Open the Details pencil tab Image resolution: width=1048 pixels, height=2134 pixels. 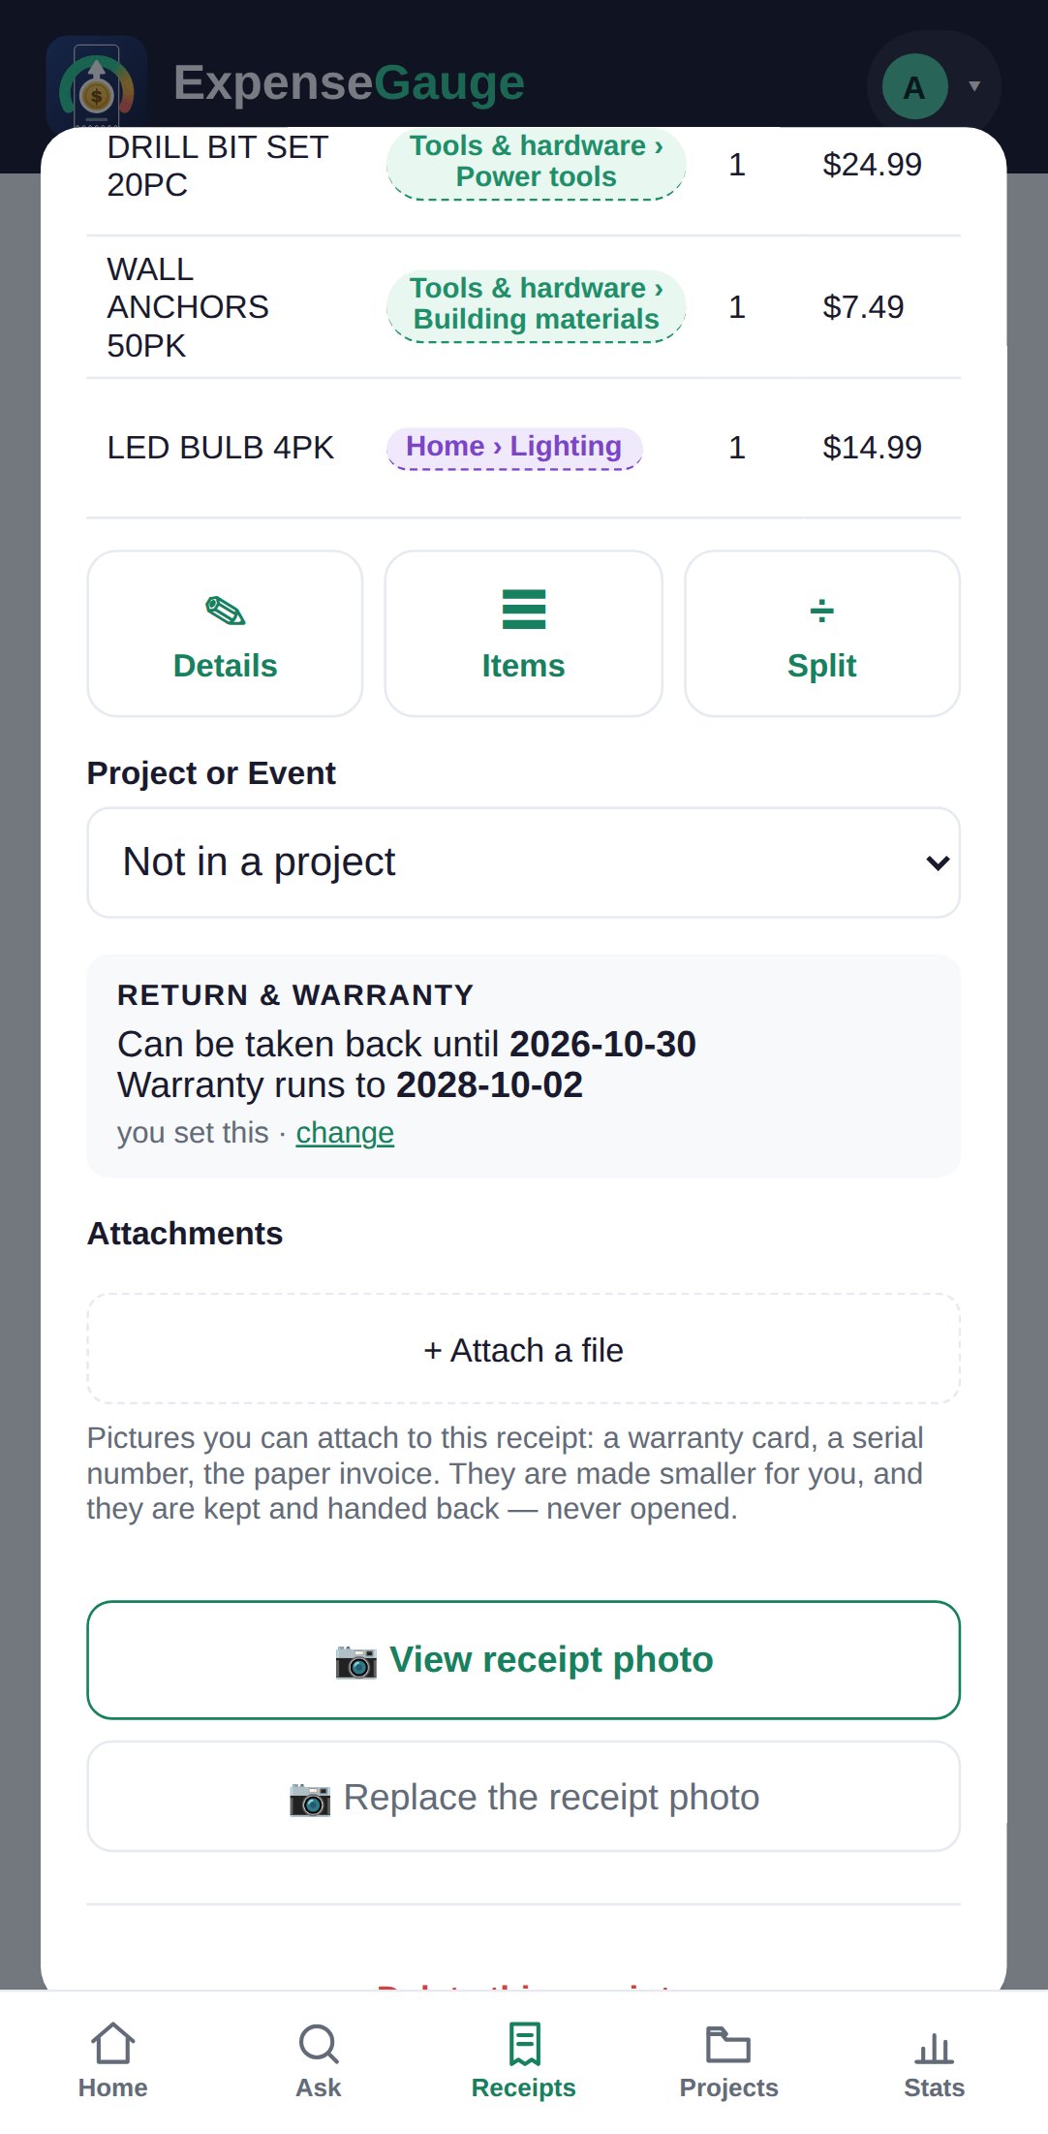pos(225,634)
